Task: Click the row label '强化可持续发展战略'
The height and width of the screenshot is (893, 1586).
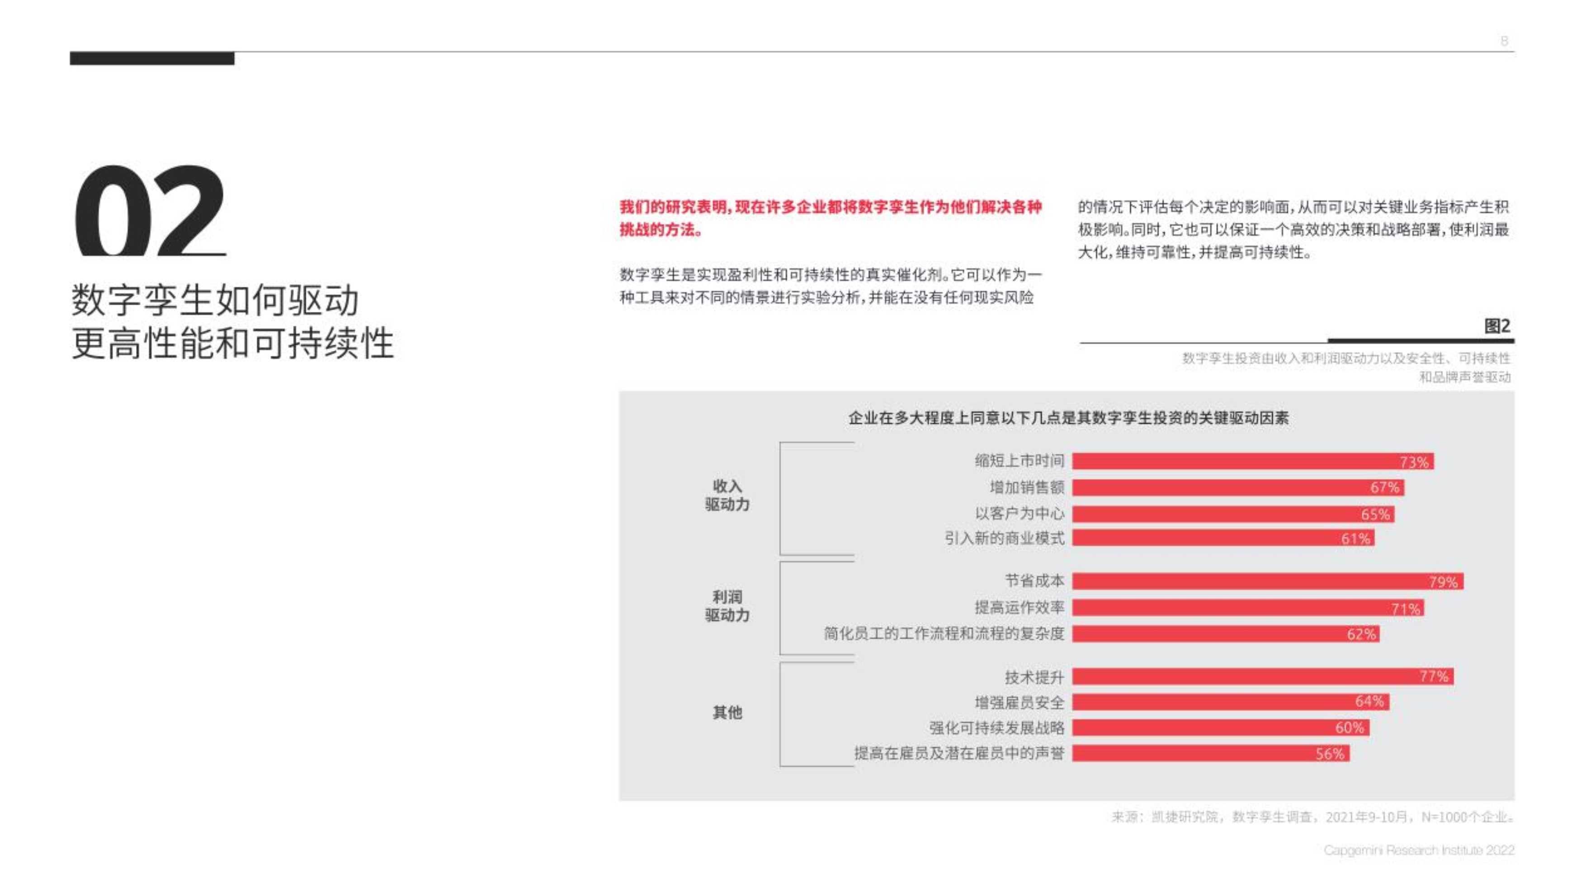Action: (997, 728)
